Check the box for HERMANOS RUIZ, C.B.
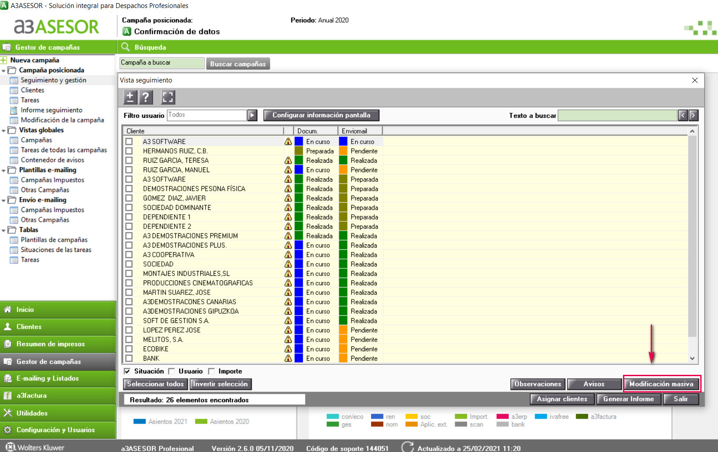The width and height of the screenshot is (718, 452). tap(129, 151)
